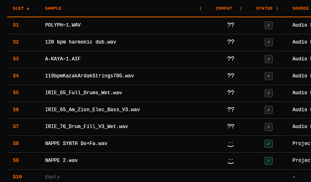The image size is (311, 182).
Task: Click the S5 Full Drums compat icon
Action: [230, 93]
